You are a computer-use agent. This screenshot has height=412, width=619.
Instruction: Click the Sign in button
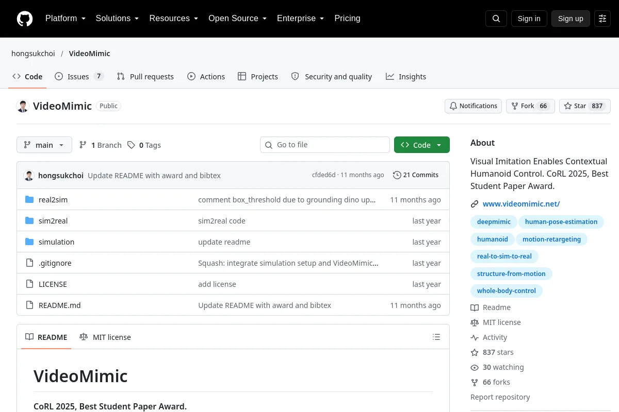pos(529,19)
